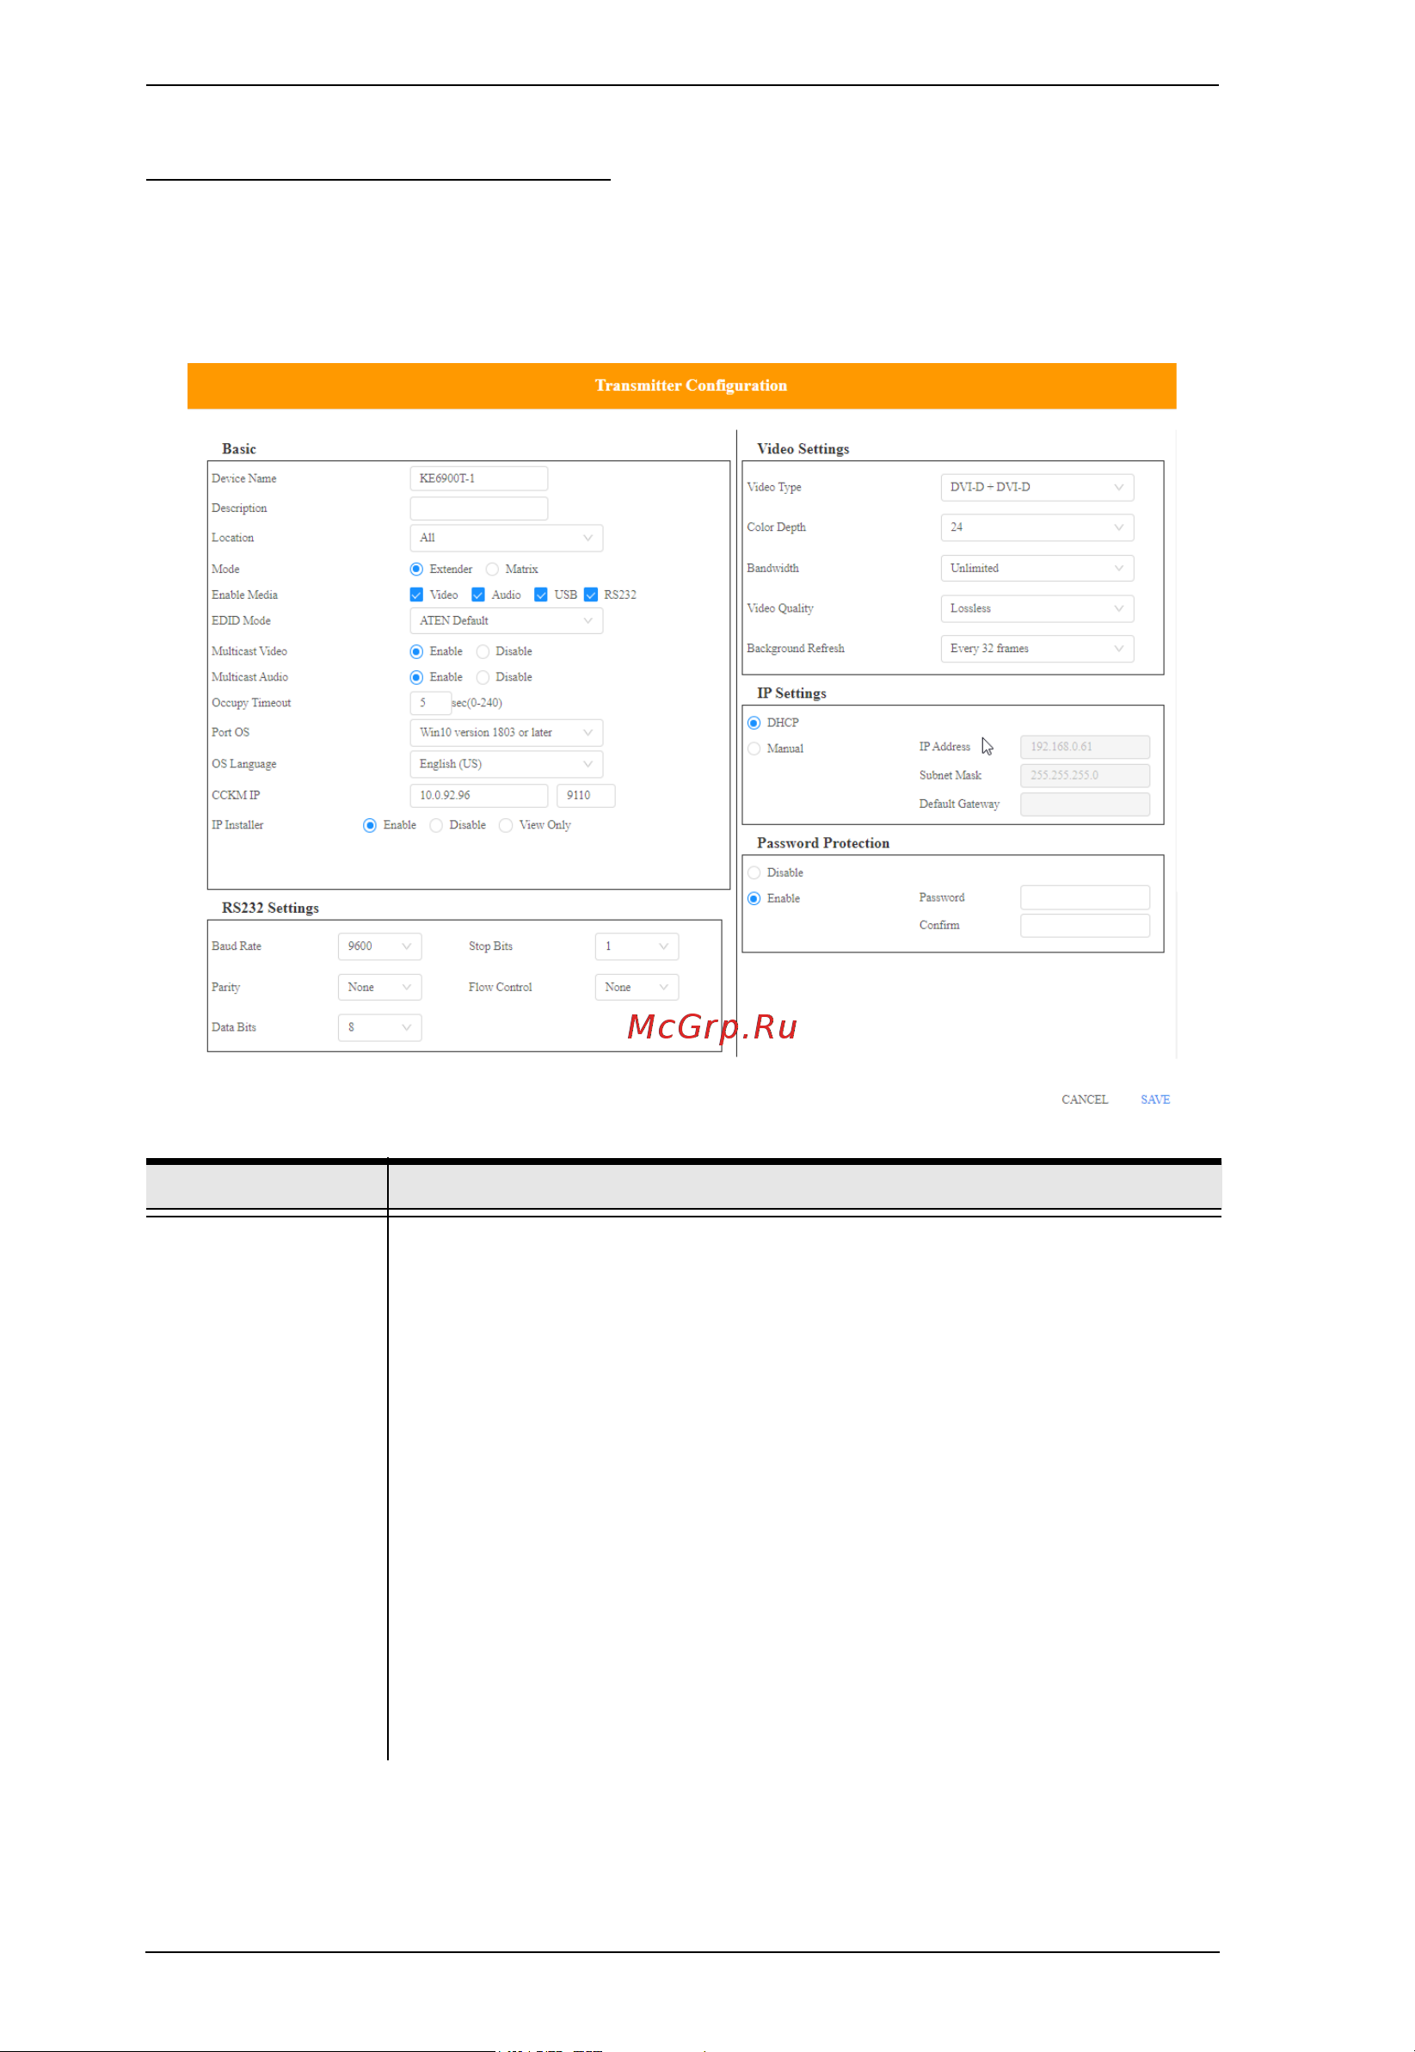Select Manual in IP Settings
The height and width of the screenshot is (2052, 1415).
click(x=754, y=749)
